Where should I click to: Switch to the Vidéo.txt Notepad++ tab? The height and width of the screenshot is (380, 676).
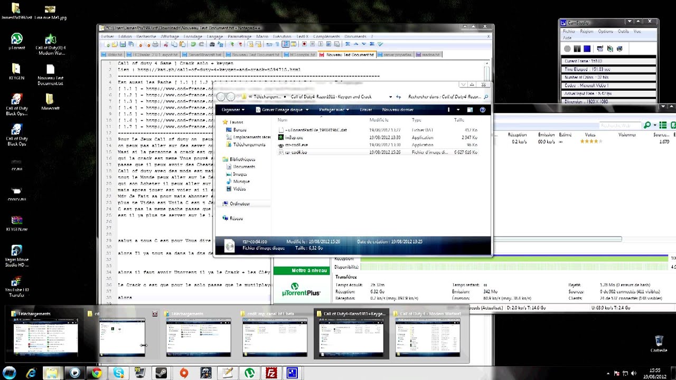pos(112,54)
